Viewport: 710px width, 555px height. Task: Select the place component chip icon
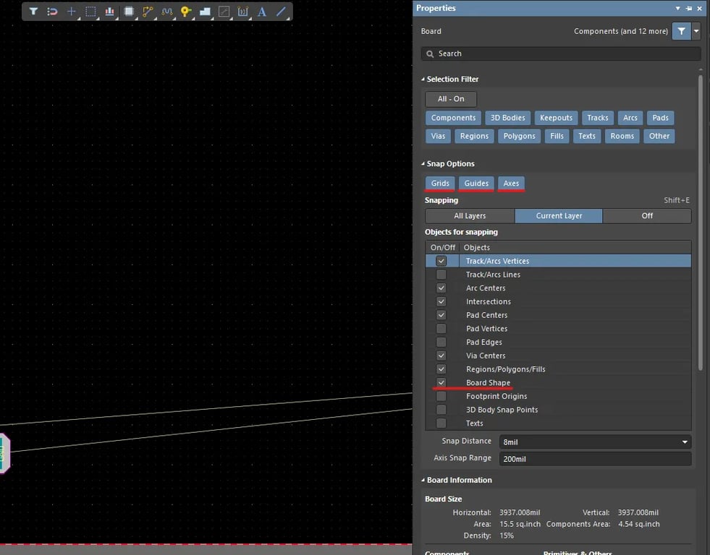[x=129, y=12]
